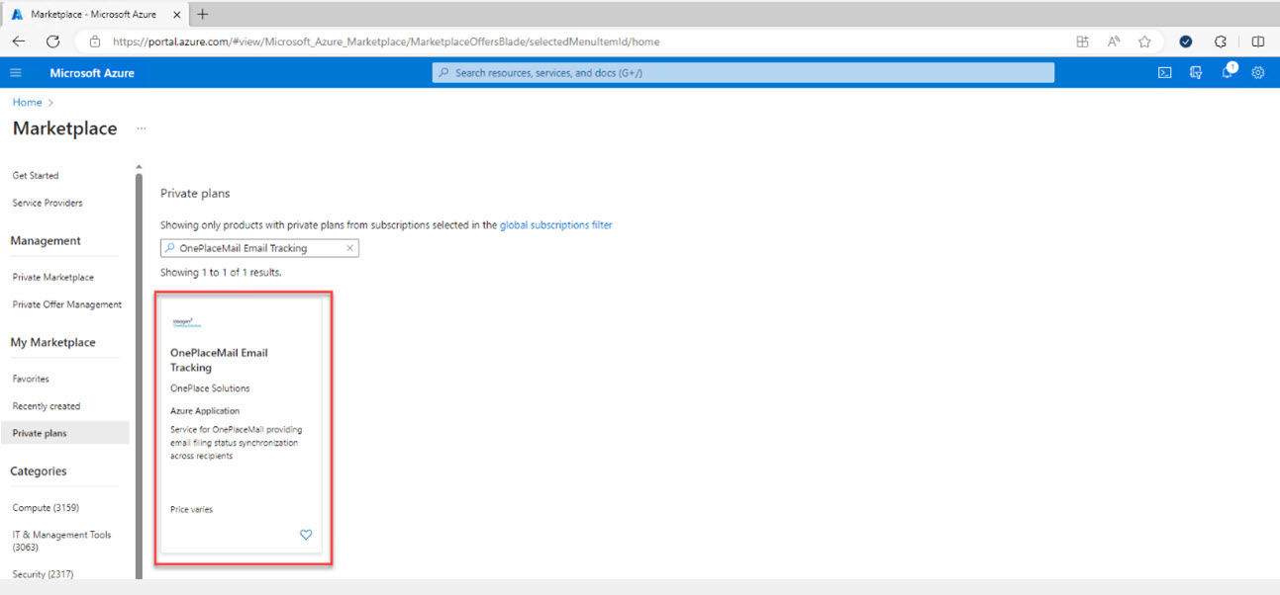Open the OnePlaceMail Email Tracking offer card
This screenshot has height=595, width=1280.
pyautogui.click(x=243, y=428)
